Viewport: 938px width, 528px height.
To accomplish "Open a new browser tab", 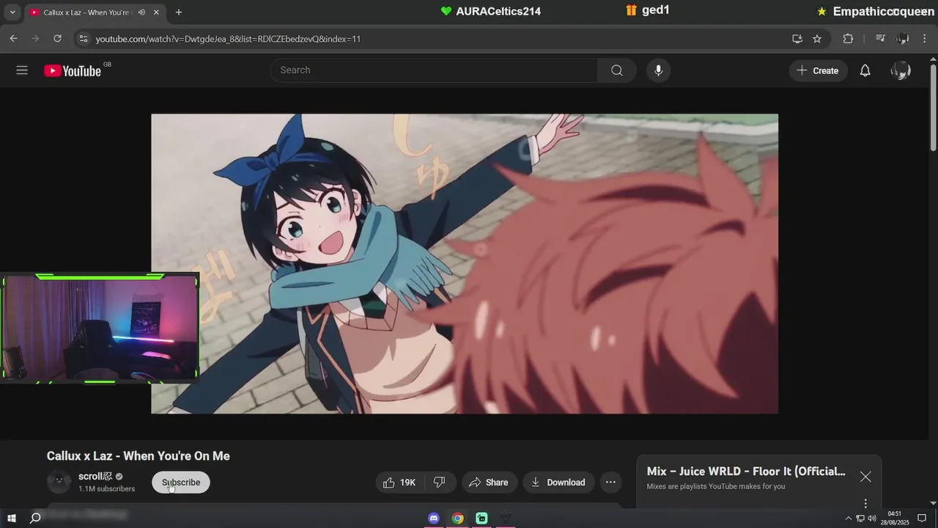I will 179,12.
